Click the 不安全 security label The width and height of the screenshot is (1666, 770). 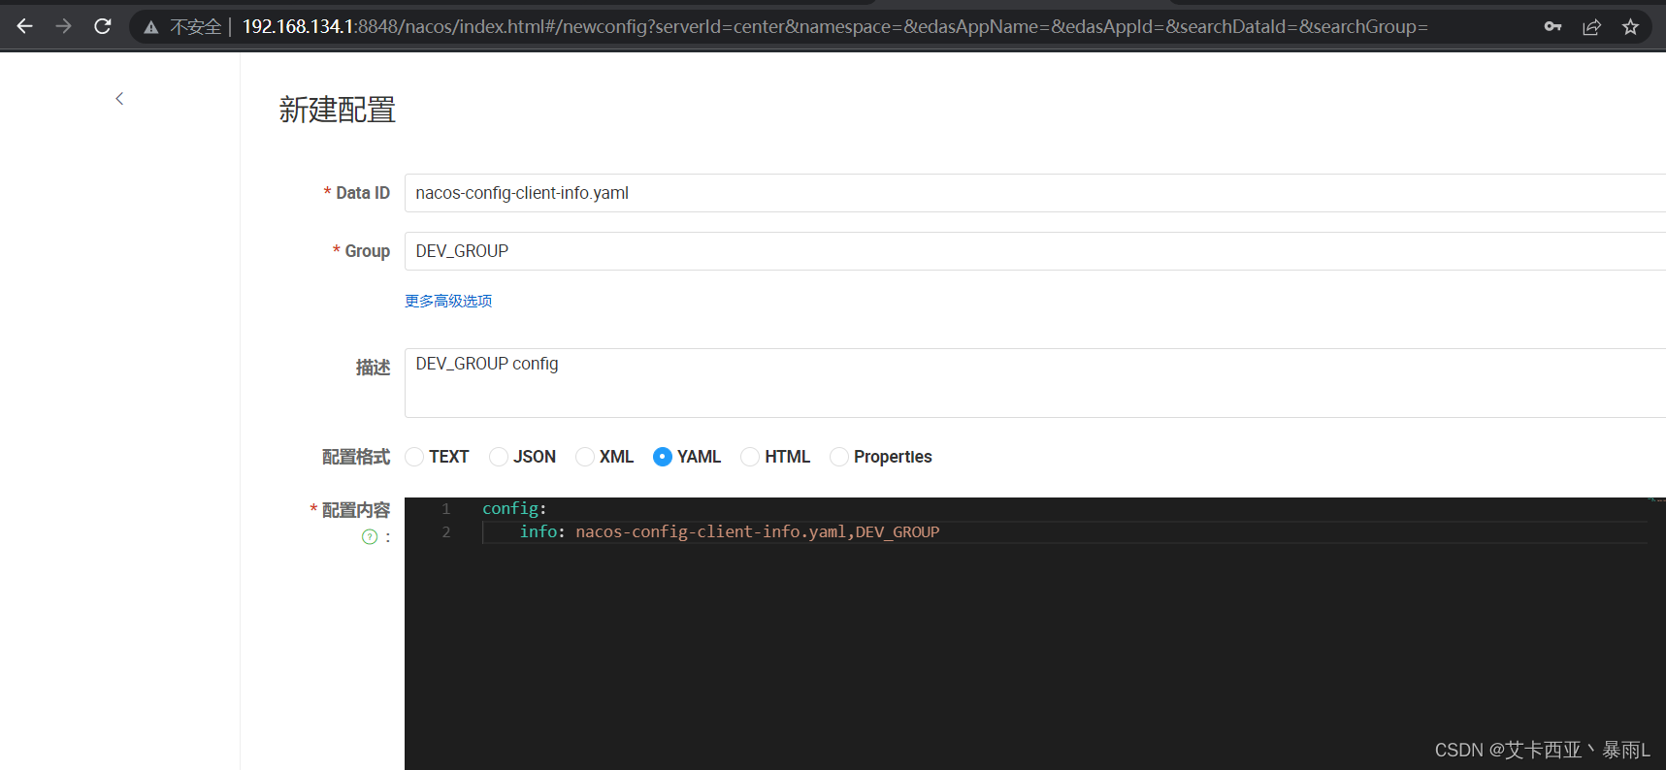click(196, 27)
